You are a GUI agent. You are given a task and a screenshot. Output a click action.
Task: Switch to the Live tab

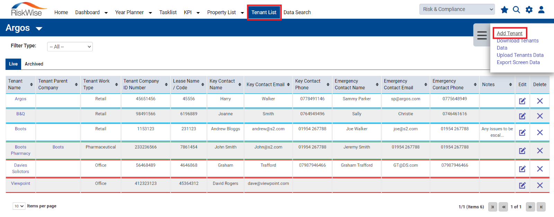click(x=14, y=64)
